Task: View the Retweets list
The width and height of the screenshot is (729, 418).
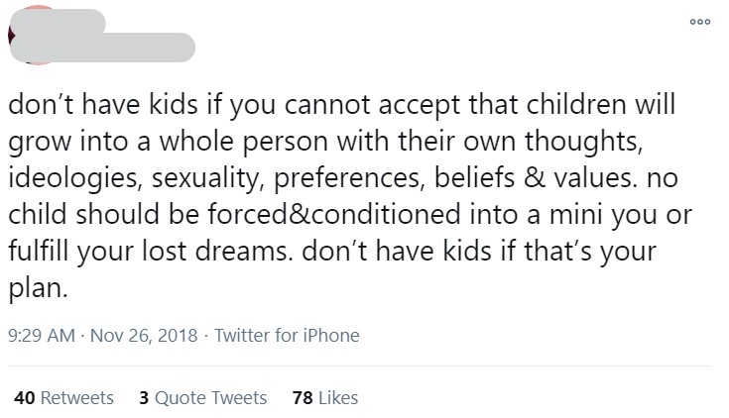Action: [78, 398]
